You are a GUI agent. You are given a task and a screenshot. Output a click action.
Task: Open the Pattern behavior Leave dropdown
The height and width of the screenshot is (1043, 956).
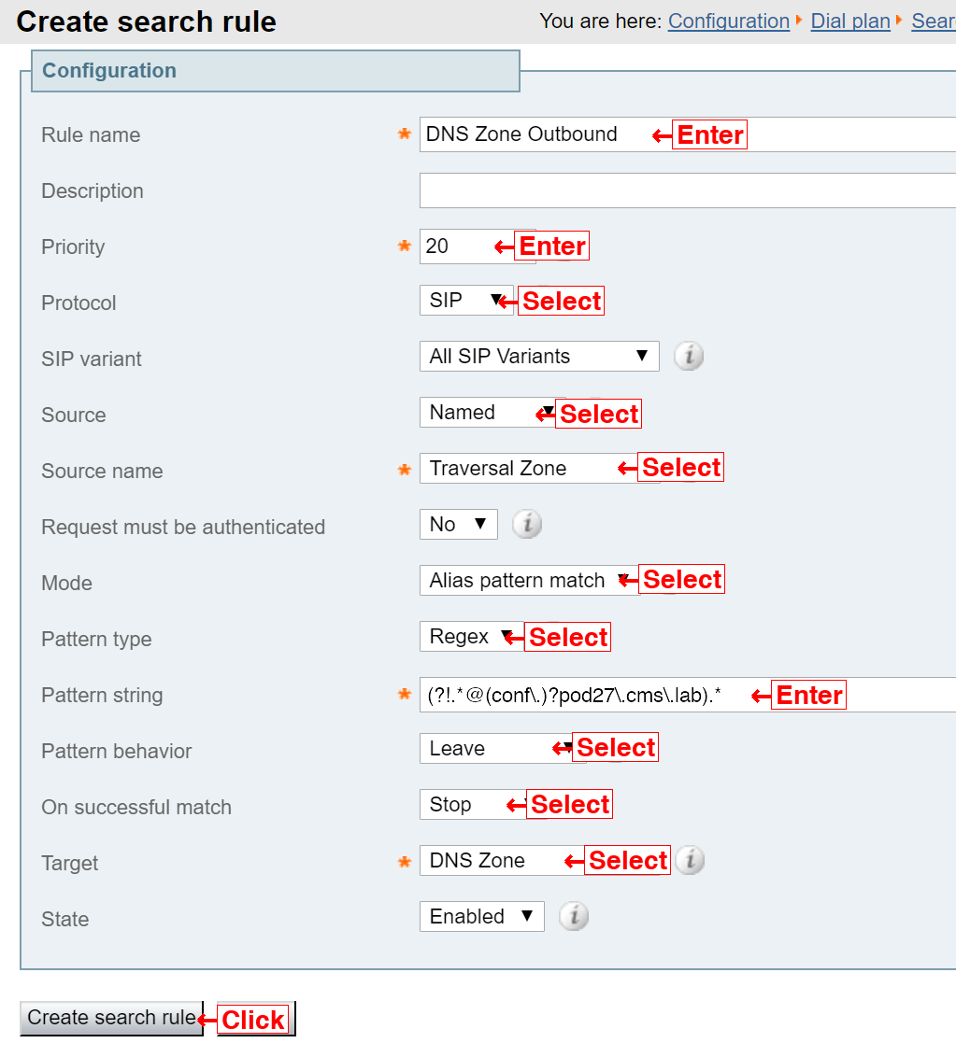503,748
